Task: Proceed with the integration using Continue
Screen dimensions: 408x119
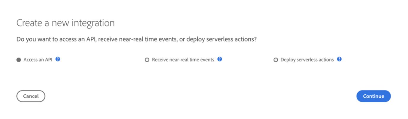Action: 373,96
